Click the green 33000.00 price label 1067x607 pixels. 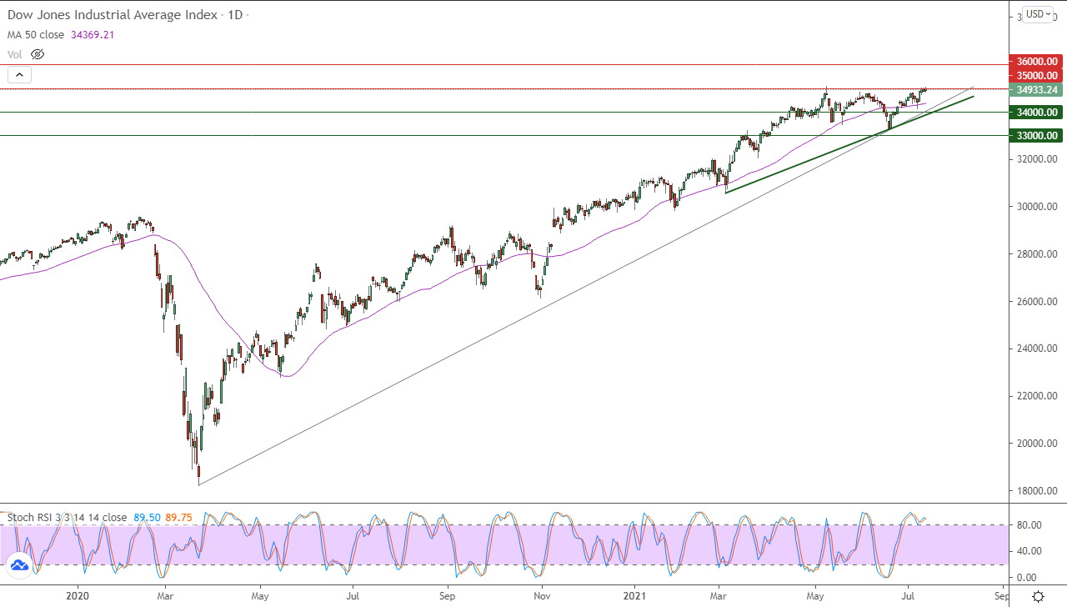pos(1035,136)
